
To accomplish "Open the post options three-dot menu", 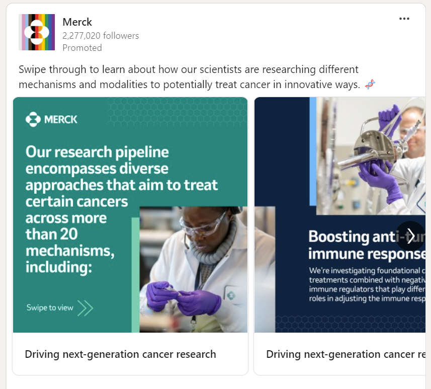I will [404, 19].
